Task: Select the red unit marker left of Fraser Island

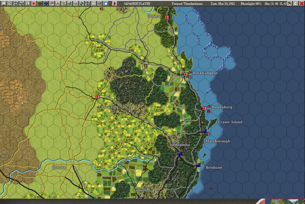Action: point(202,122)
